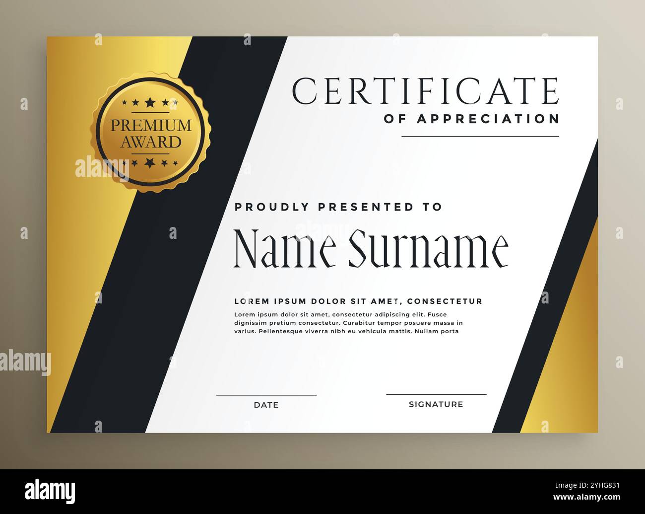
Task: Select the PROUDLY PRESENTED TO line
Action: pos(338,207)
